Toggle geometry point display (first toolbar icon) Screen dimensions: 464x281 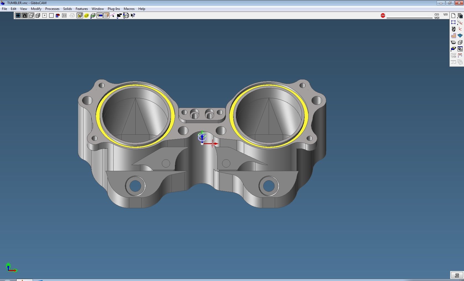click(x=18, y=15)
